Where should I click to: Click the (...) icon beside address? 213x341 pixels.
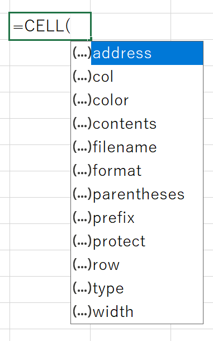click(82, 53)
